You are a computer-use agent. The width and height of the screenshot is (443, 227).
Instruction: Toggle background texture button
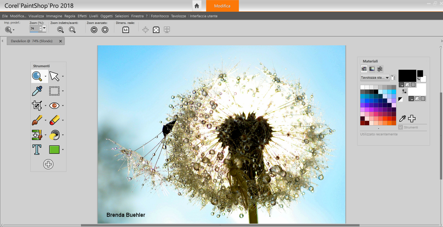point(417,99)
